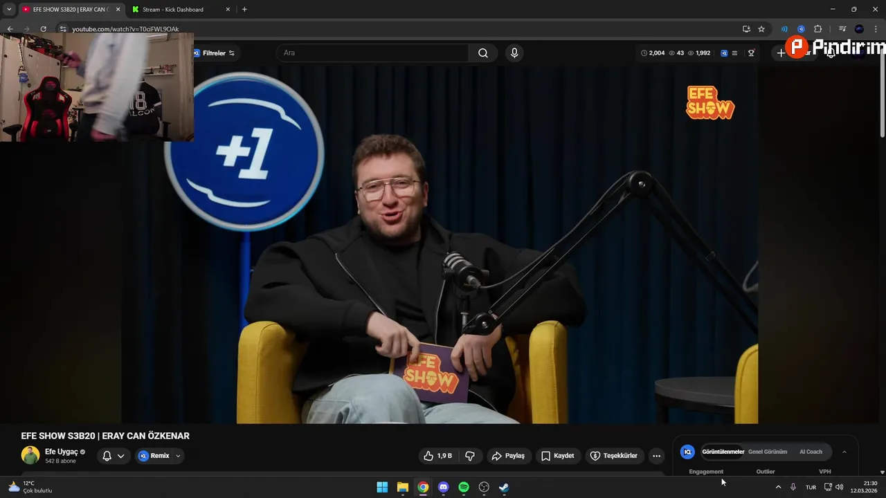The image size is (886, 498).
Task: Click the 2,004 clock stat
Action: pos(653,53)
